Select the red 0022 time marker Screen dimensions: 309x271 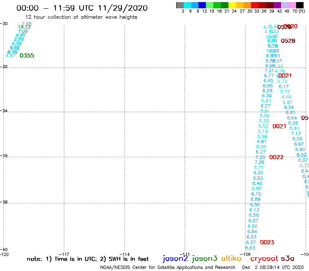tap(276, 157)
